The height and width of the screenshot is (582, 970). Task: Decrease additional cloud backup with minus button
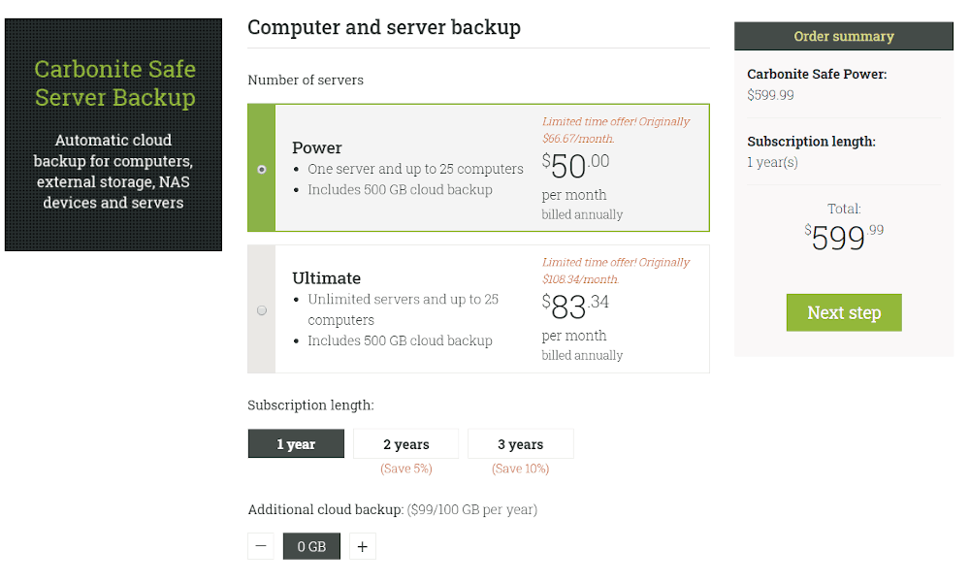coord(260,546)
